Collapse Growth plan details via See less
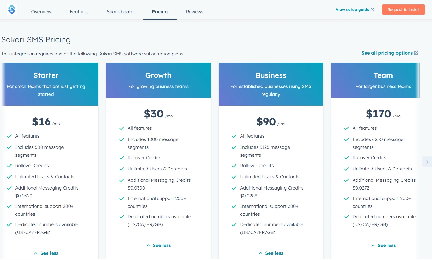Screen dimensions: 432x260 coord(158,245)
